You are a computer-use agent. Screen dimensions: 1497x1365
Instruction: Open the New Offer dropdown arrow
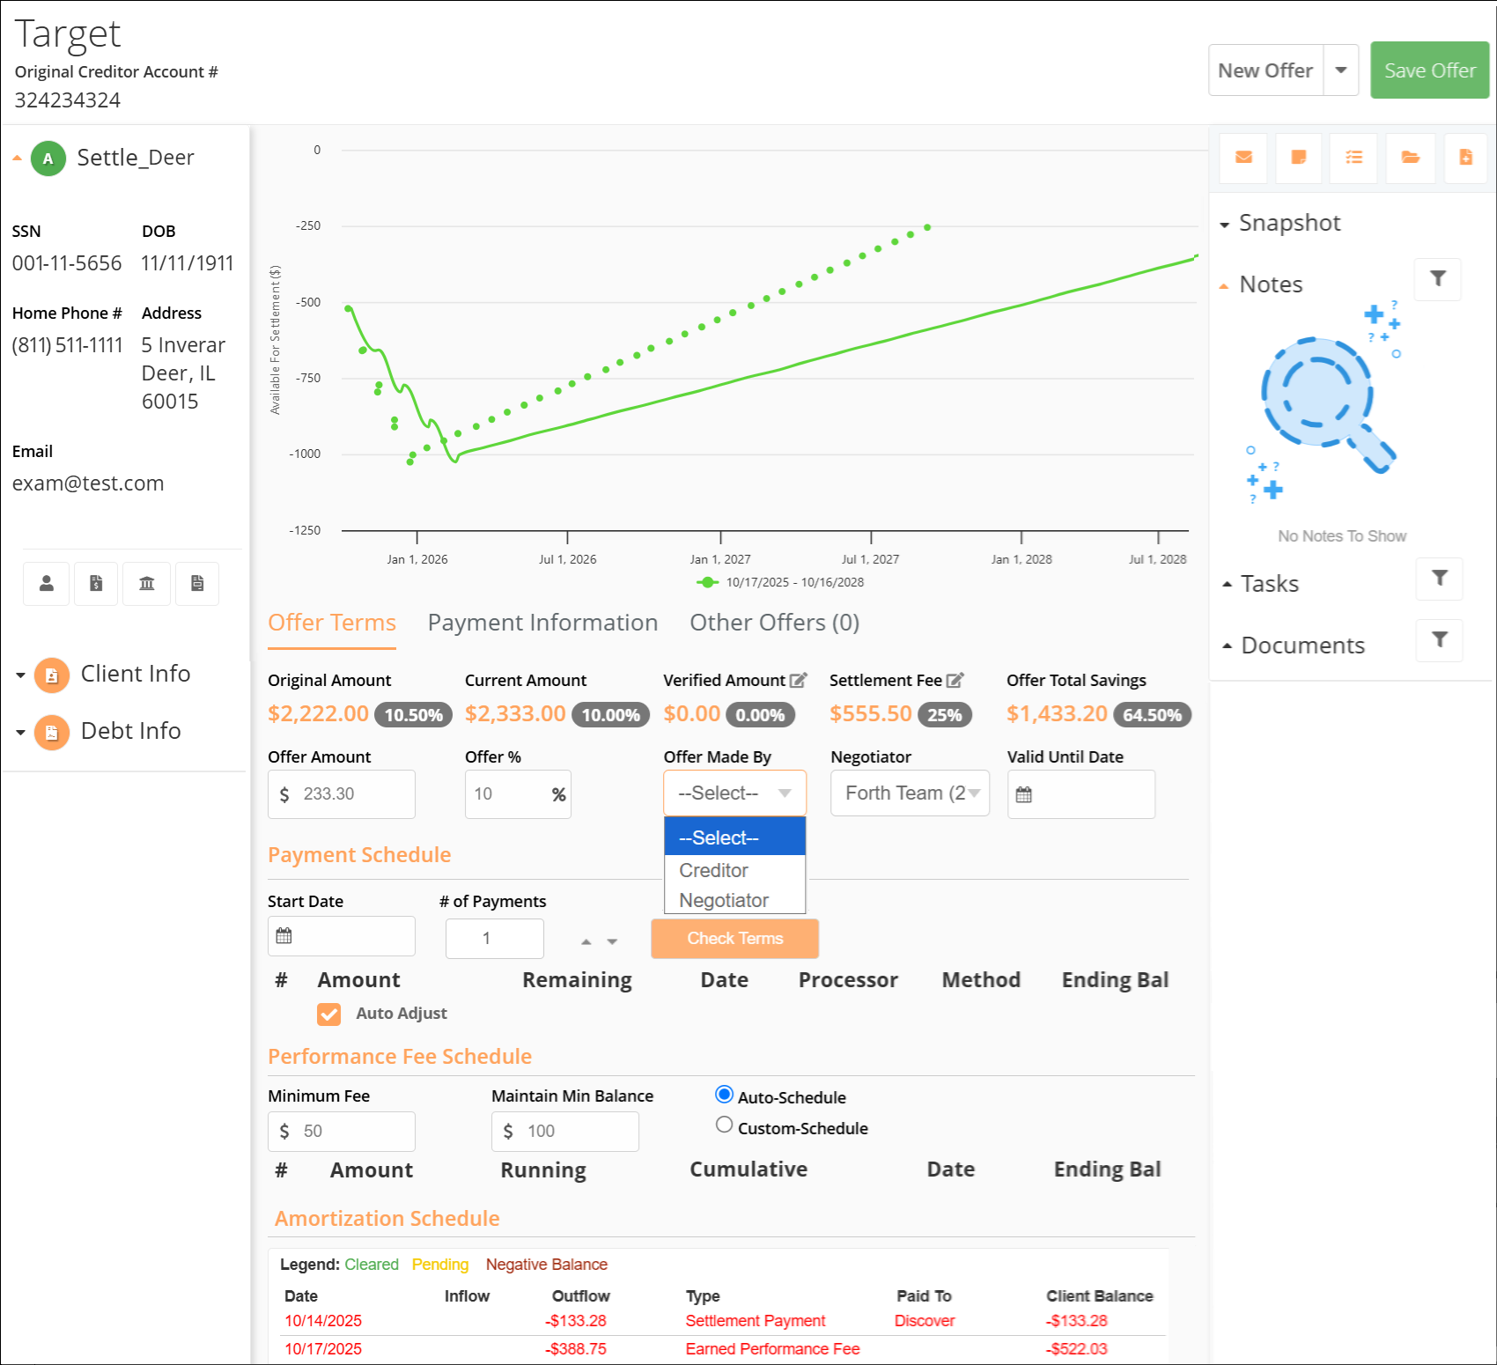tap(1340, 70)
